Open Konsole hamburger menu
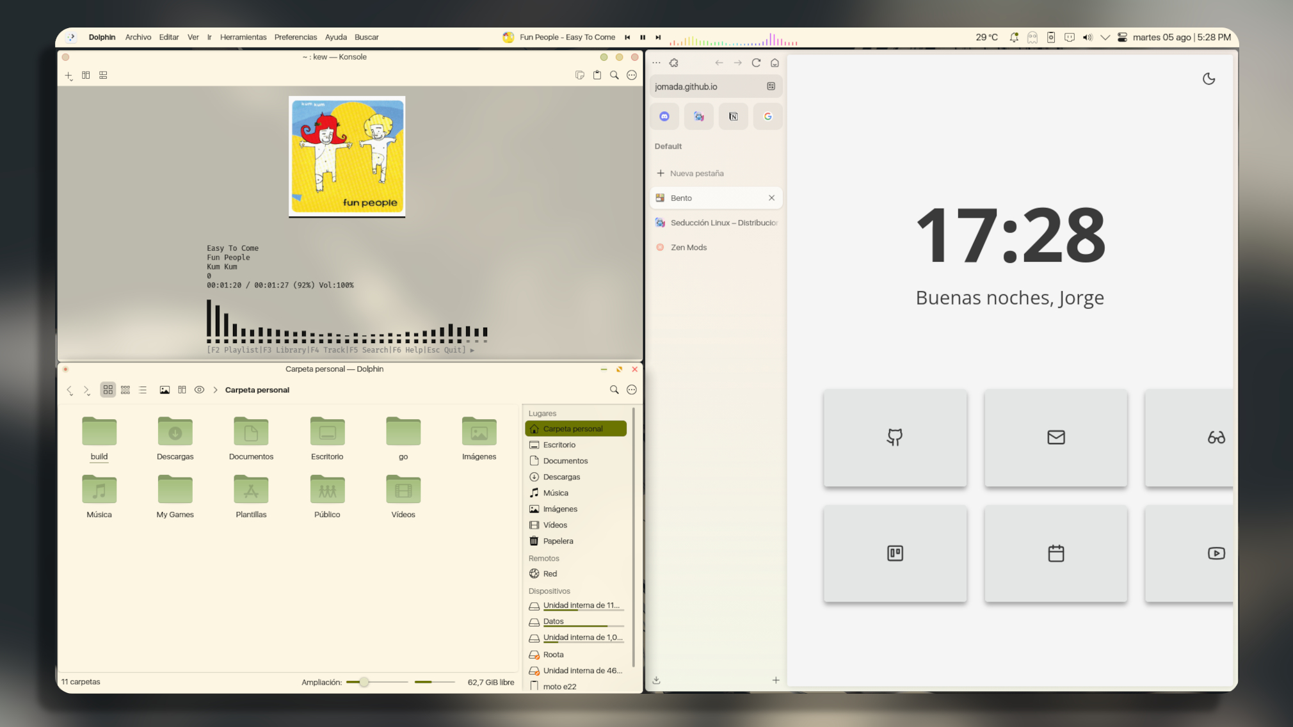 [632, 76]
